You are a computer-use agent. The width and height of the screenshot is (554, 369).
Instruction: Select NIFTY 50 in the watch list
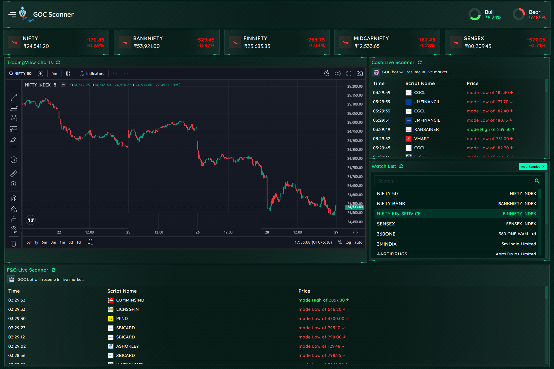[456, 193]
